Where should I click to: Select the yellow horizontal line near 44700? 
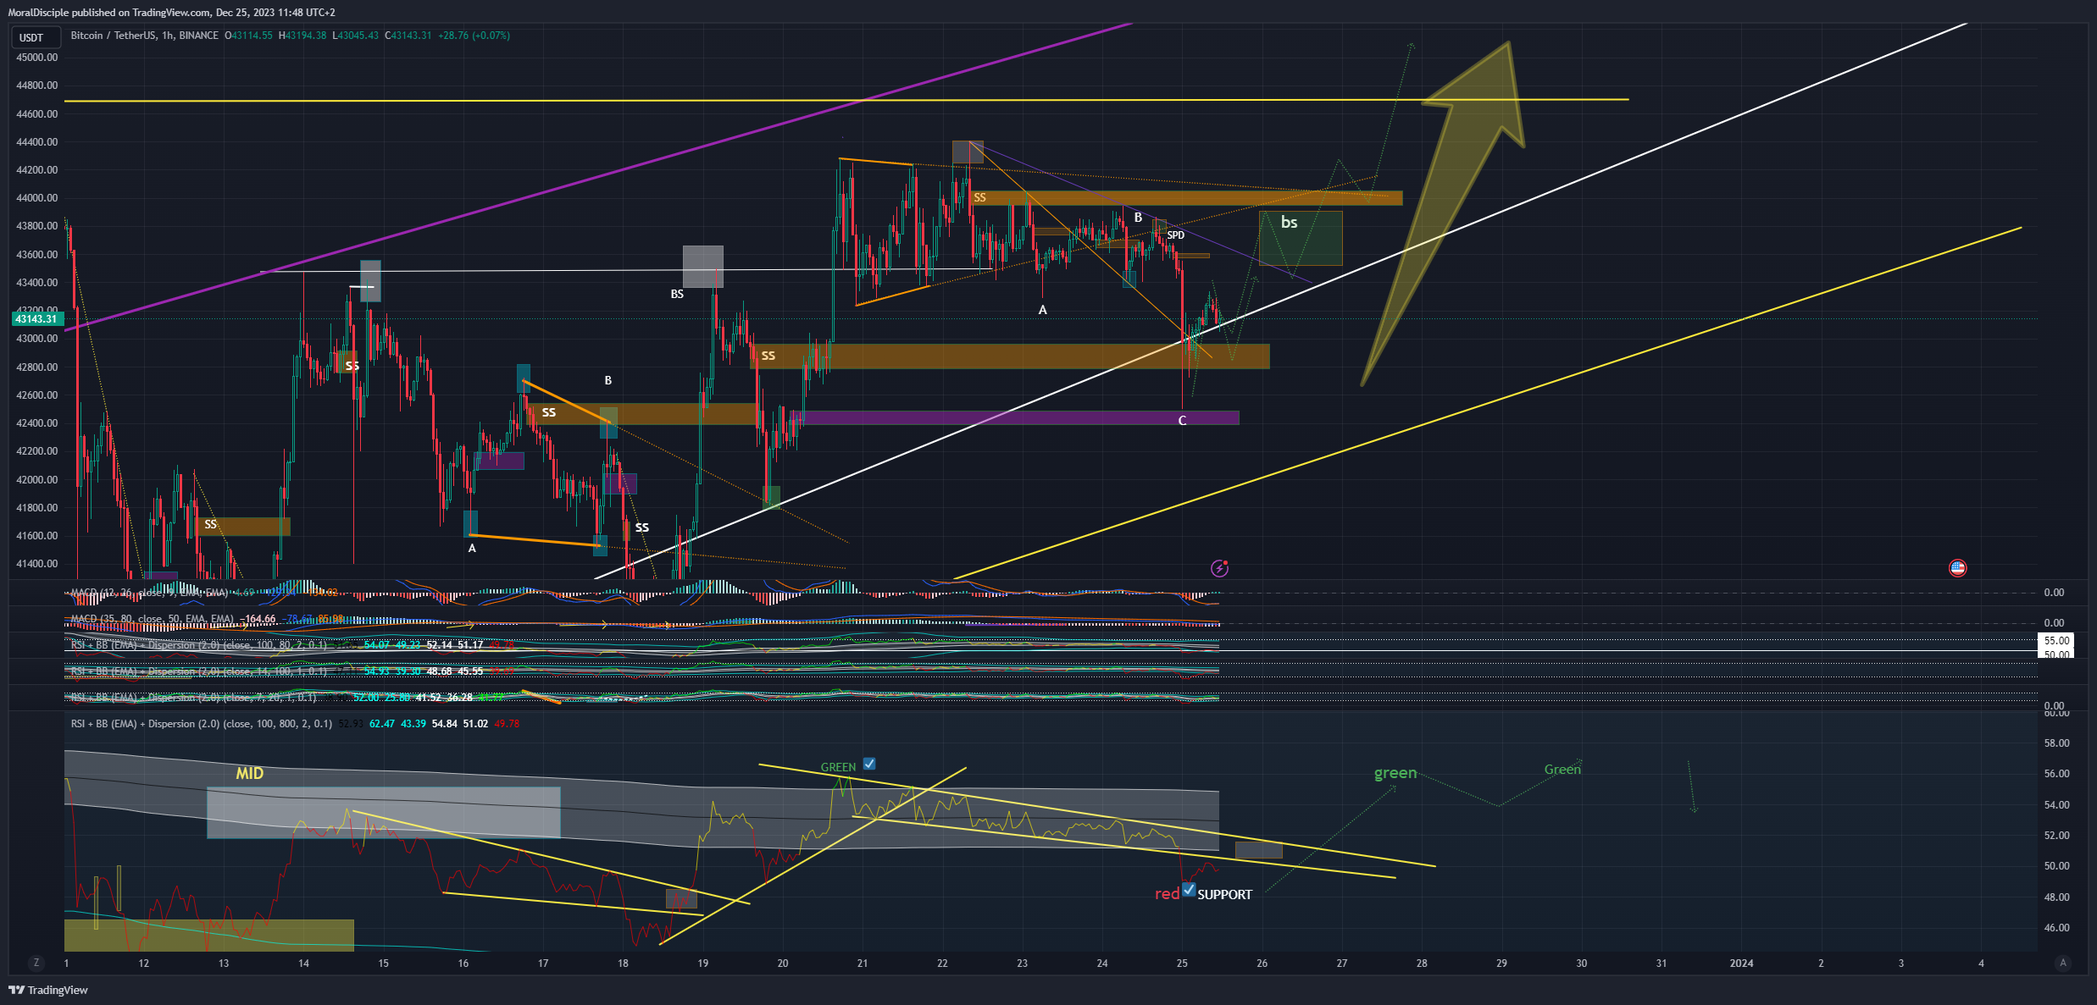(846, 101)
